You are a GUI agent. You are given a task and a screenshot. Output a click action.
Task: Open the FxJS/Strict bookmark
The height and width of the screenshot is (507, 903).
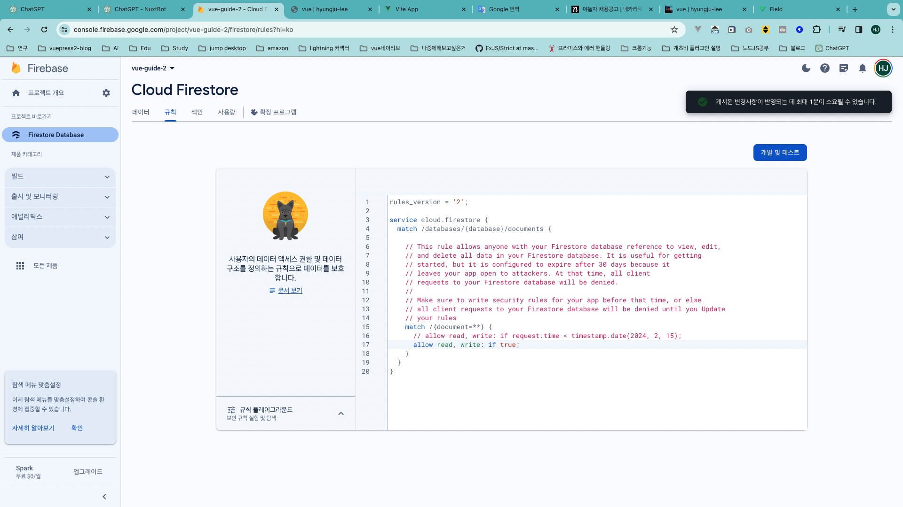507,48
